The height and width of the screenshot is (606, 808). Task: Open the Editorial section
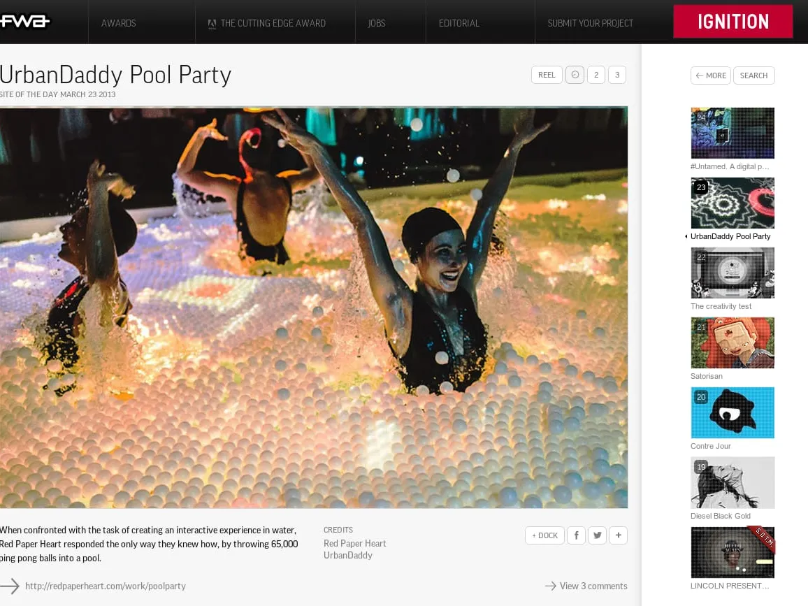click(459, 23)
